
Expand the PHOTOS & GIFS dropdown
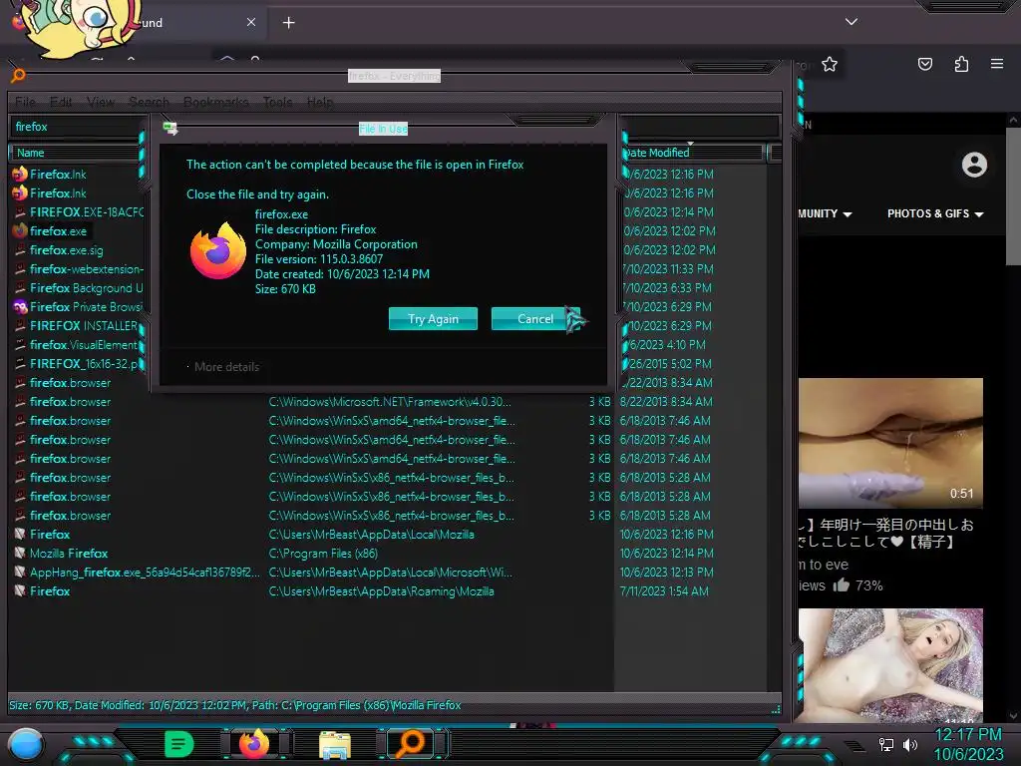pyautogui.click(x=935, y=213)
